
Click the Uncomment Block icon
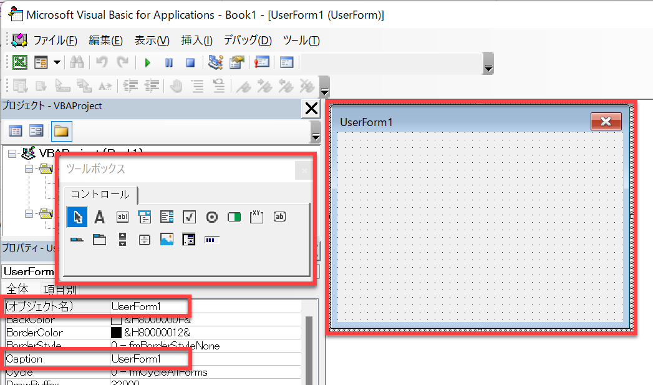219,86
